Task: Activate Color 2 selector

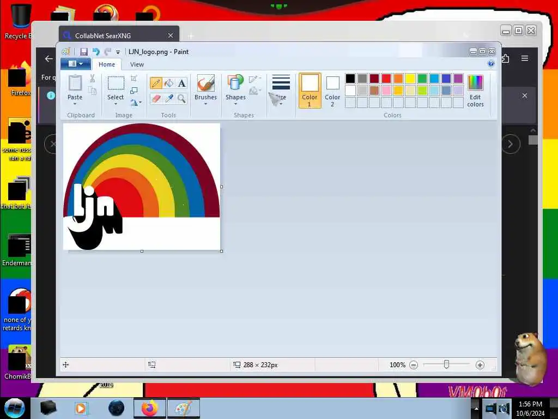Action: (332, 91)
